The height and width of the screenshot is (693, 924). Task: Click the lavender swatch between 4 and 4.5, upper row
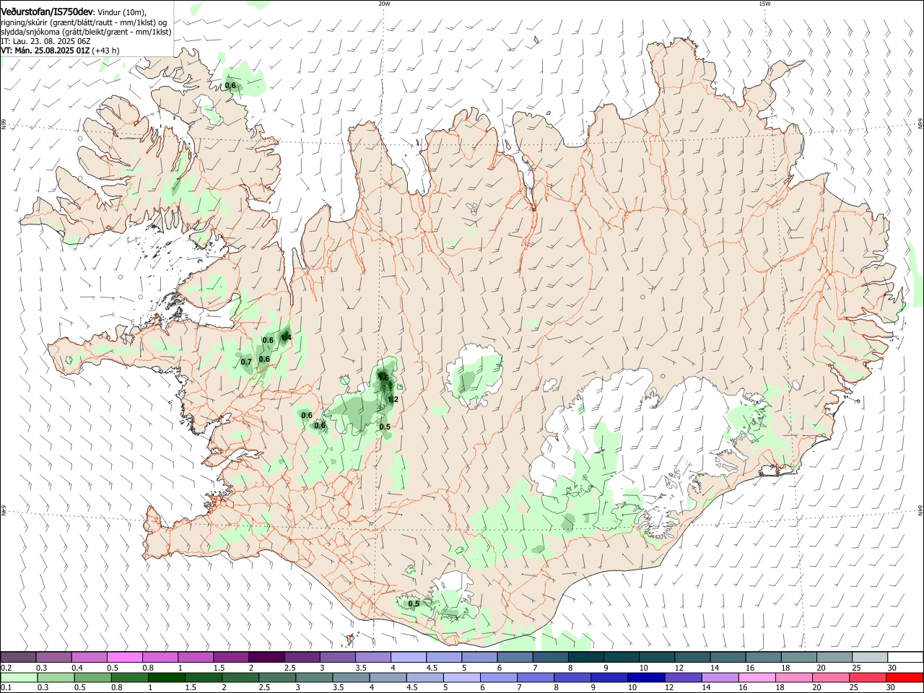[x=409, y=657]
